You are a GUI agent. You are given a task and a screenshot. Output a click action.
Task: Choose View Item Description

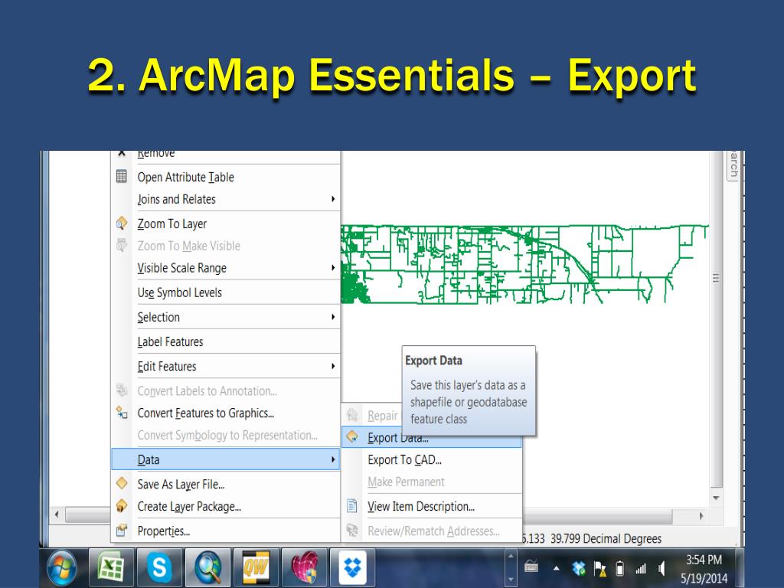click(x=432, y=506)
